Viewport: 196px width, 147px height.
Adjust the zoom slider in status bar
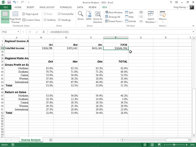click(174, 145)
